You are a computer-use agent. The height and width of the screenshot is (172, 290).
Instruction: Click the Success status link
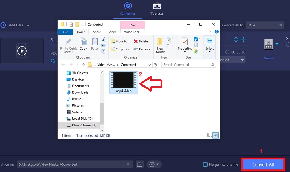tap(269, 58)
